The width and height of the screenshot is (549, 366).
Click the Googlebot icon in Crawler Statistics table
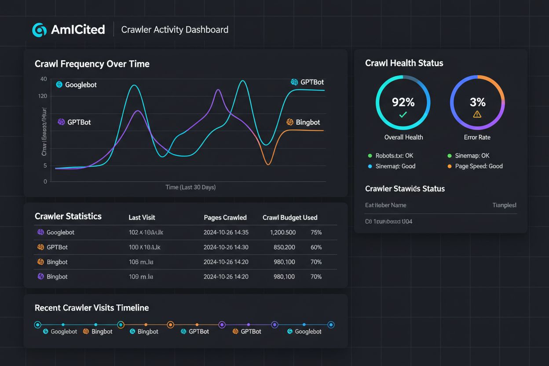click(41, 232)
